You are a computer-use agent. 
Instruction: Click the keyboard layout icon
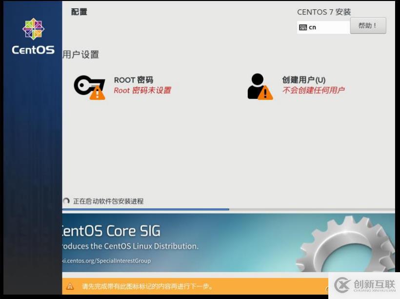(x=303, y=27)
